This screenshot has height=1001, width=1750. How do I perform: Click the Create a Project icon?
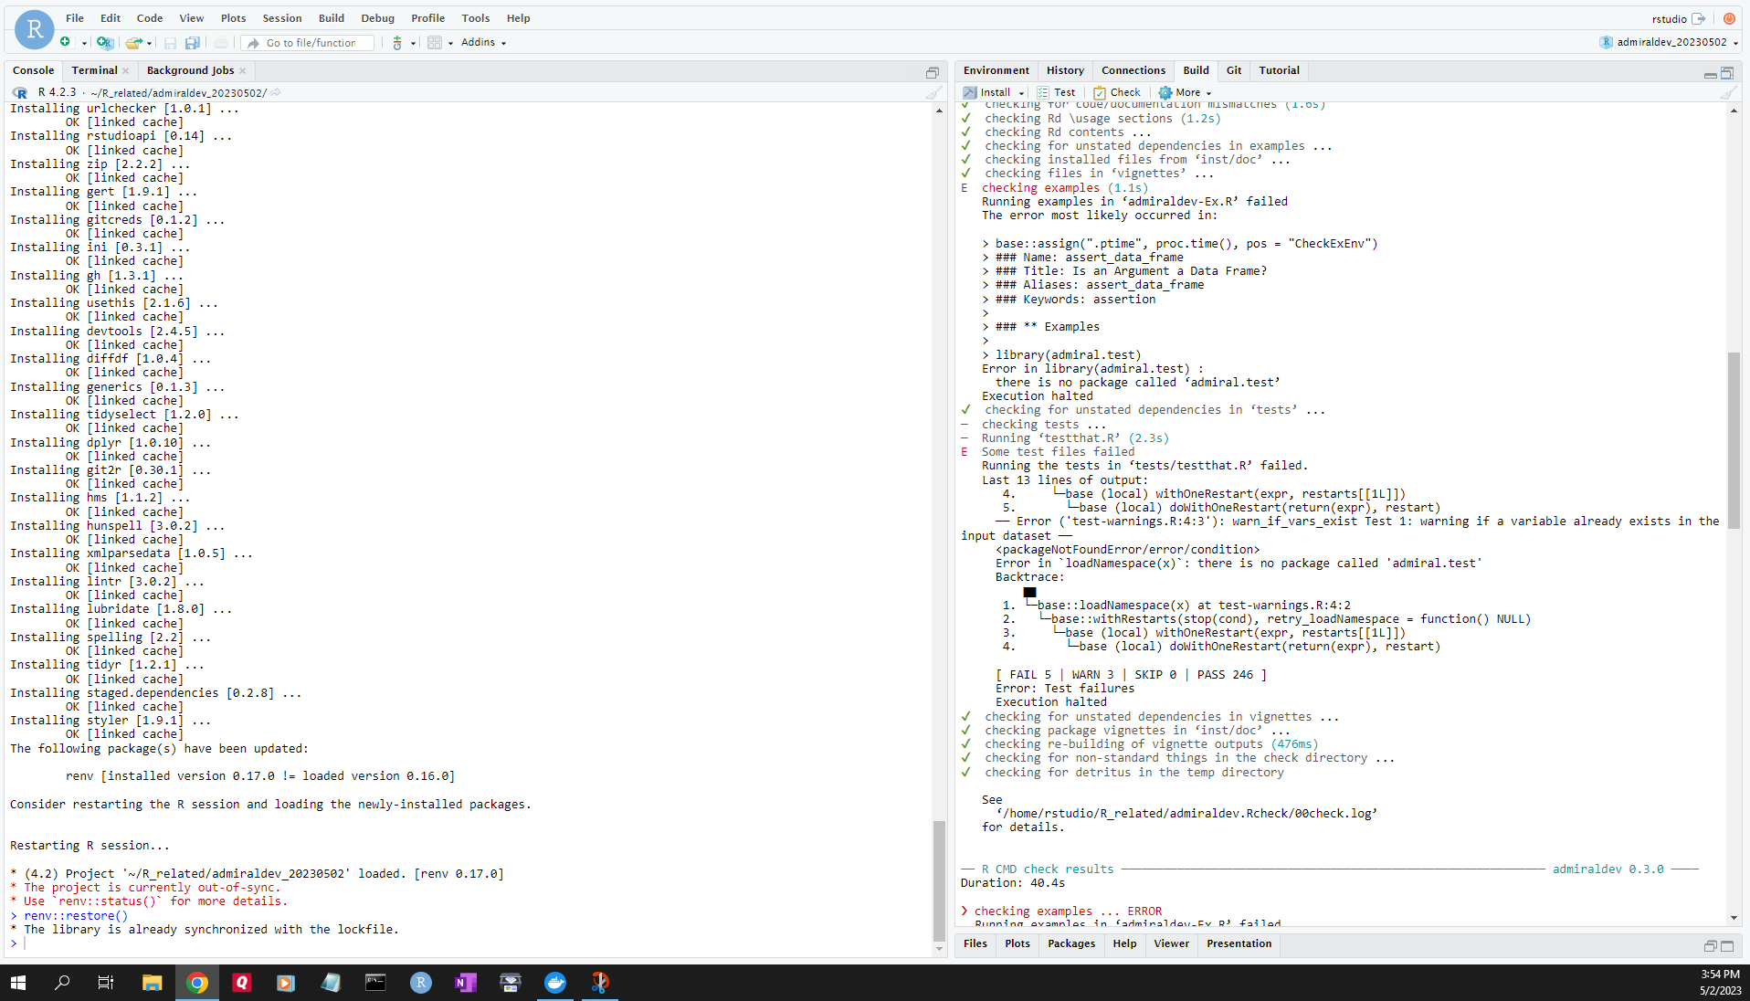pos(105,42)
